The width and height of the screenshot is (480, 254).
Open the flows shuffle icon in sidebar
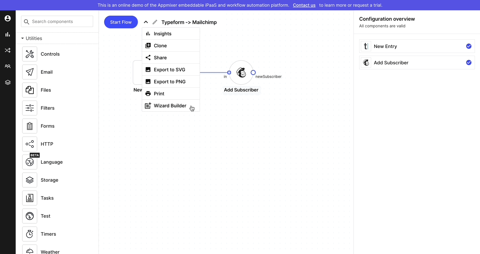(8, 50)
